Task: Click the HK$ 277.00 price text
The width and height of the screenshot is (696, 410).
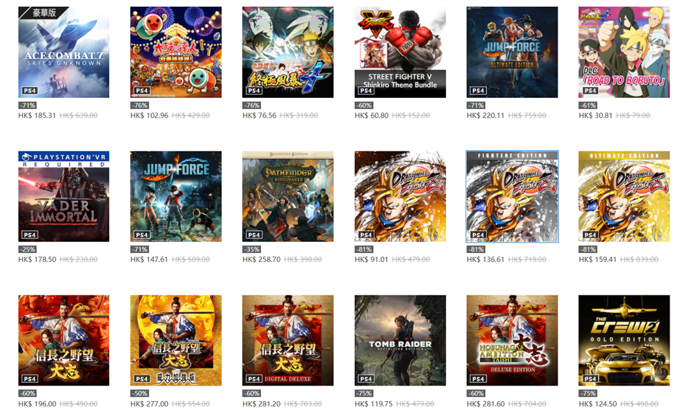Action: (x=149, y=404)
